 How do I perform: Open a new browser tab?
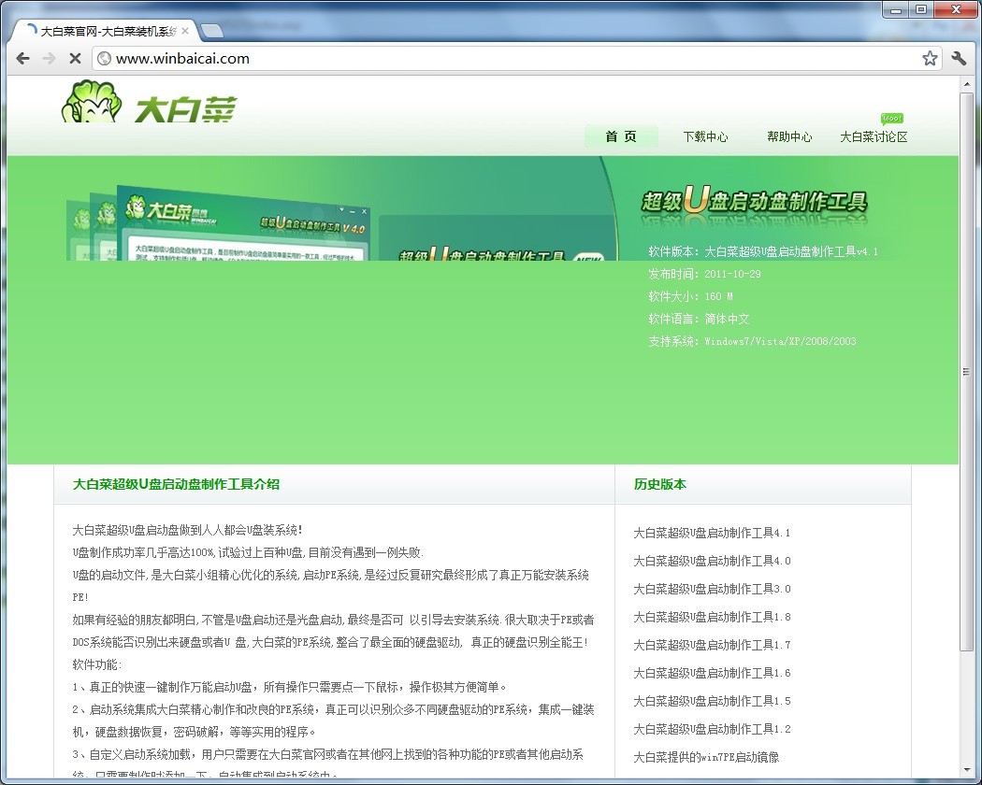211,31
